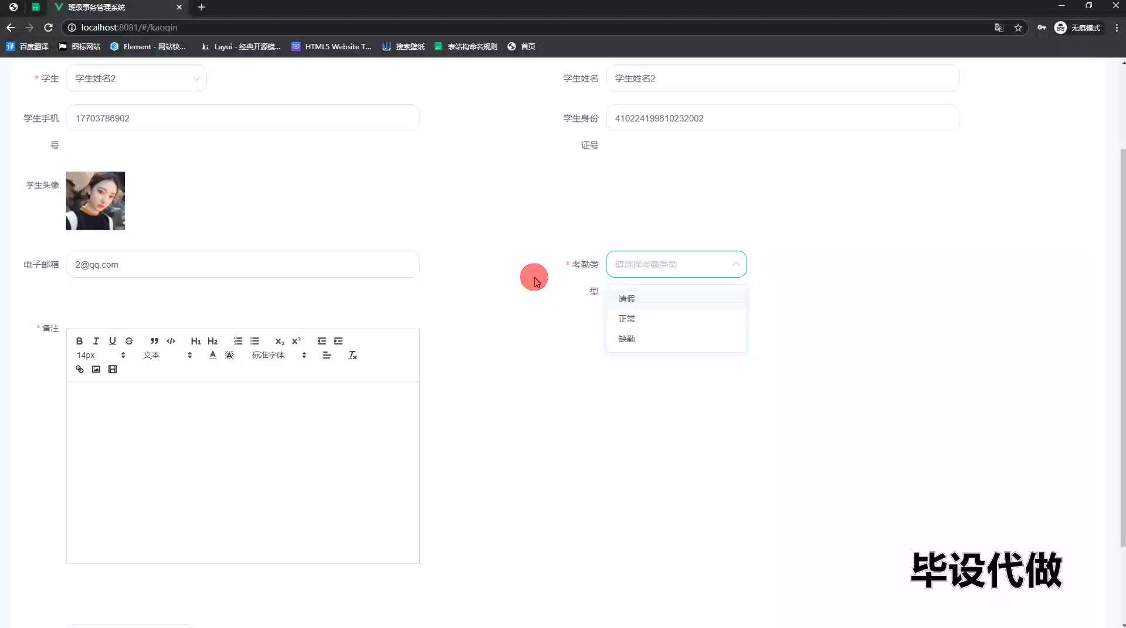
Task: Apply superscript formatting
Action: click(296, 341)
